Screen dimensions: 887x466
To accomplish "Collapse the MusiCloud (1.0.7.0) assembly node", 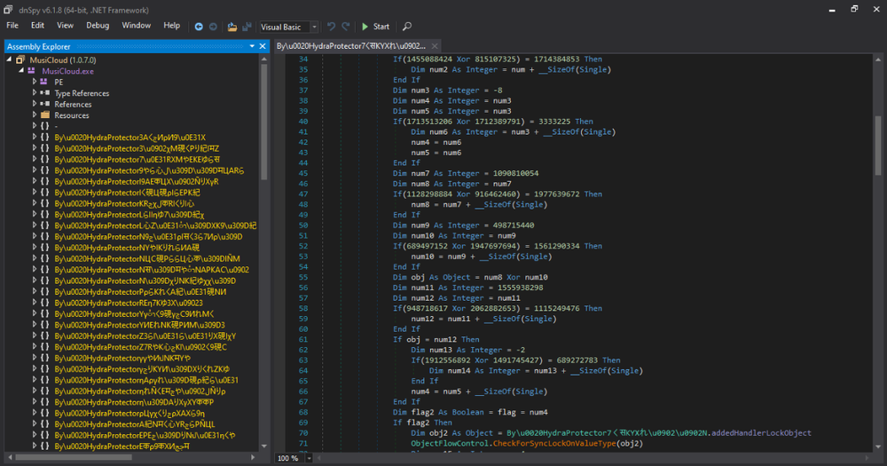I will pos(9,59).
